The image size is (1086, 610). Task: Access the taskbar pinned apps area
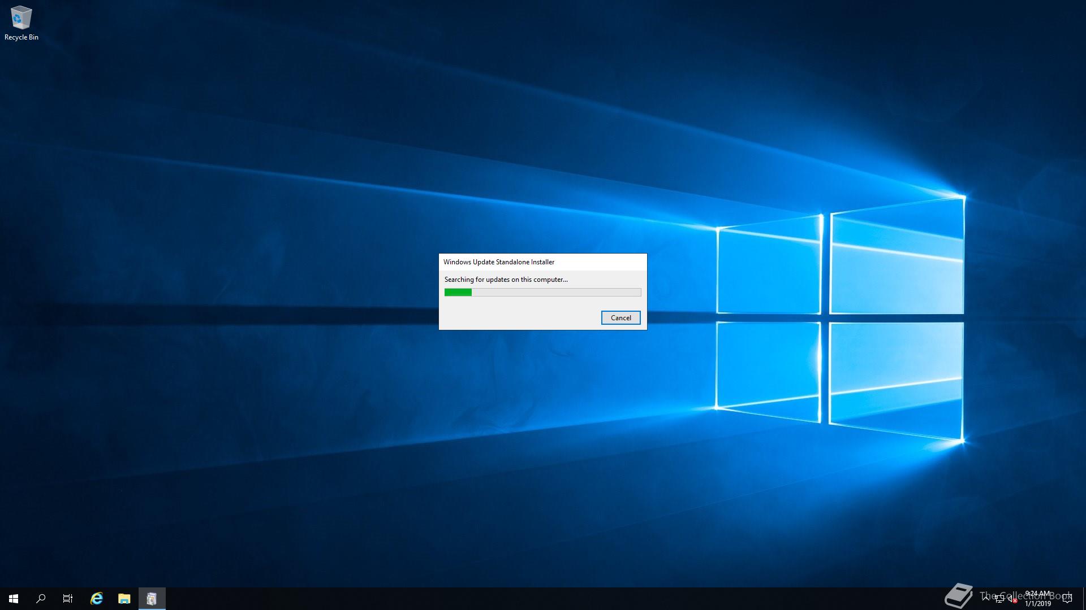[124, 598]
